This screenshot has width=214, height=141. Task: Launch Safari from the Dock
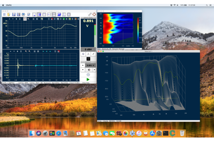59,133
